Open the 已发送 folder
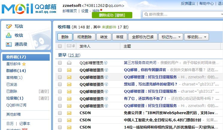 [12, 85]
